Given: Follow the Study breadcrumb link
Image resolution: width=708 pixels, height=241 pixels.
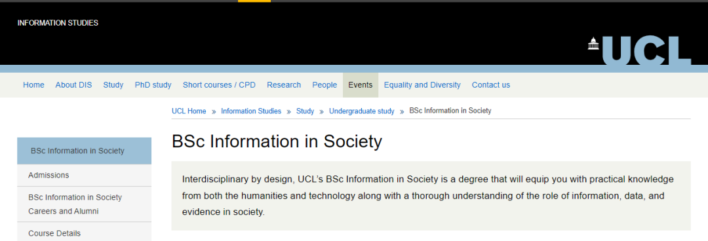Looking at the screenshot, I should pos(305,111).
